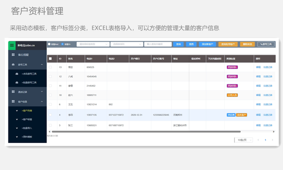This screenshot has height=170, width=283.
Task: Collapse the 客户信息 sidebar section
Action: coord(42,102)
